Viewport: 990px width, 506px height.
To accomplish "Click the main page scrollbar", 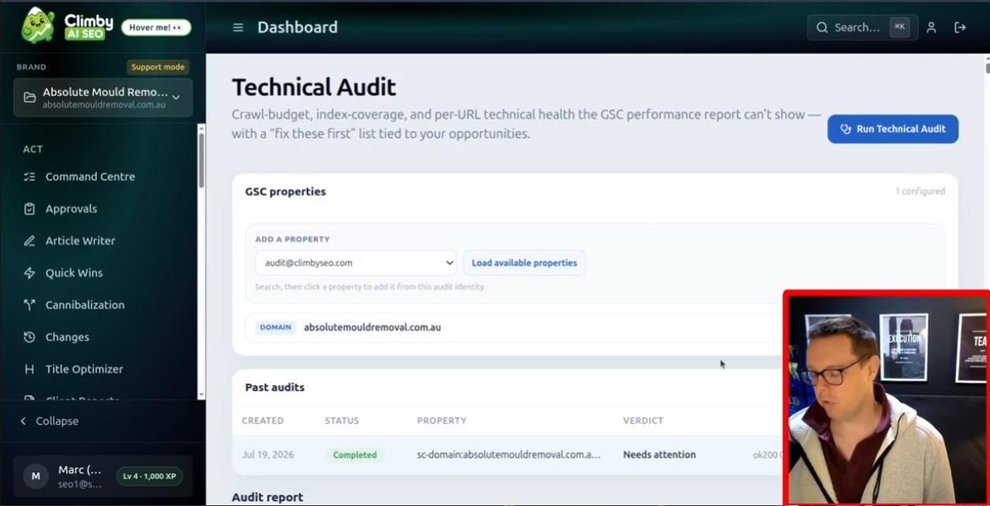I will pyautogui.click(x=987, y=68).
